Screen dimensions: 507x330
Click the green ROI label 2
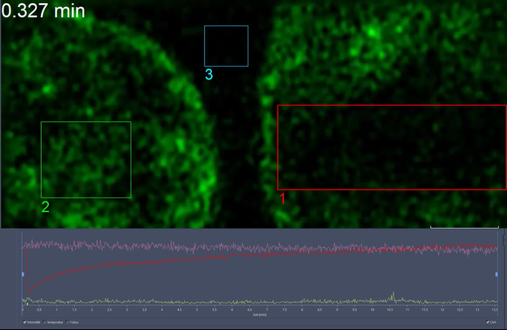pyautogui.click(x=45, y=207)
